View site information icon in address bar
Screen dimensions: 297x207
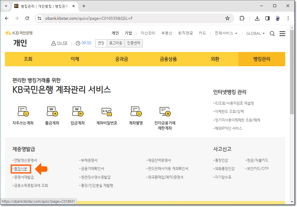[x=39, y=18]
